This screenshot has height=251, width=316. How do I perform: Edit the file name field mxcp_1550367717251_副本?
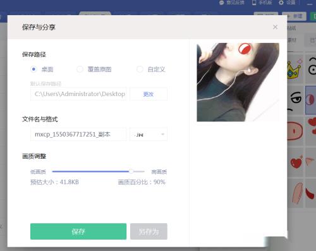(78, 134)
